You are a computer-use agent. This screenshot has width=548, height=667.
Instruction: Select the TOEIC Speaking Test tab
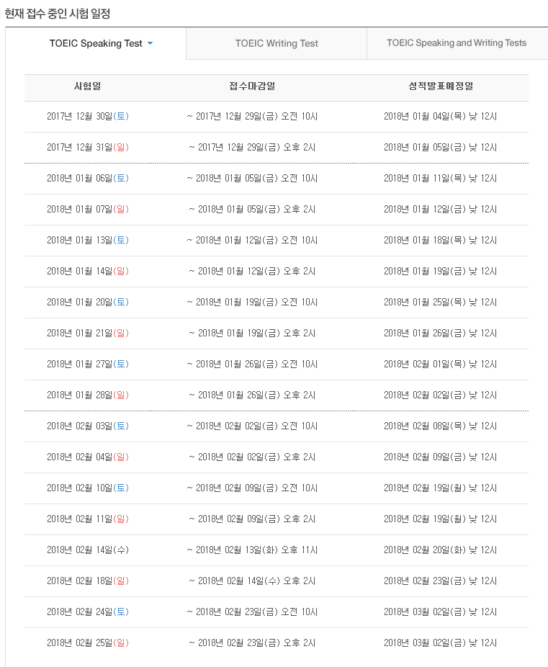[96, 43]
